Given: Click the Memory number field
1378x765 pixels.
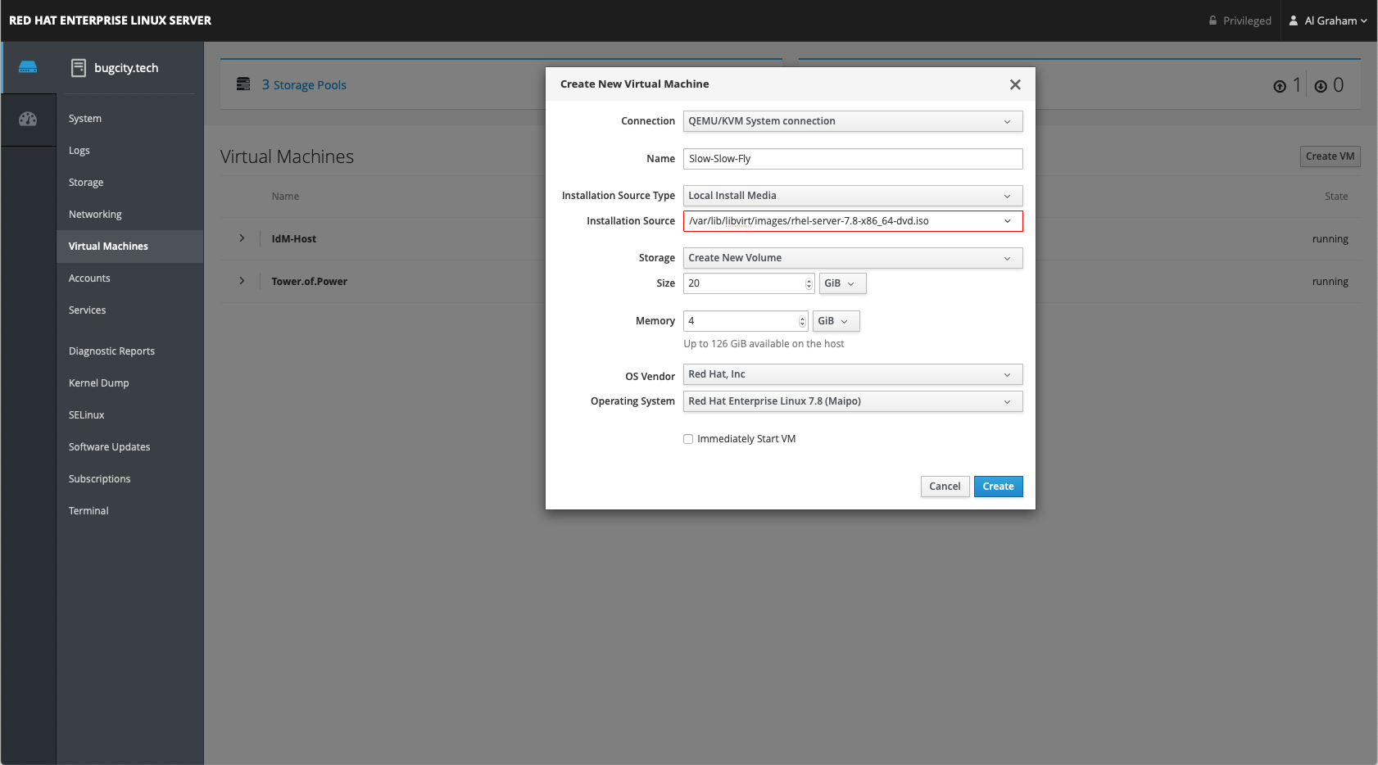Looking at the screenshot, I should [746, 321].
